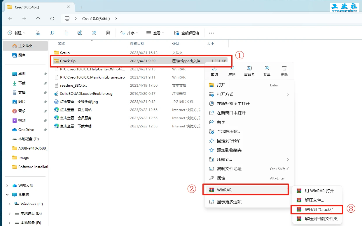362x226 pixels.
Task: Open the three-dots more options menu
Action: [211, 33]
